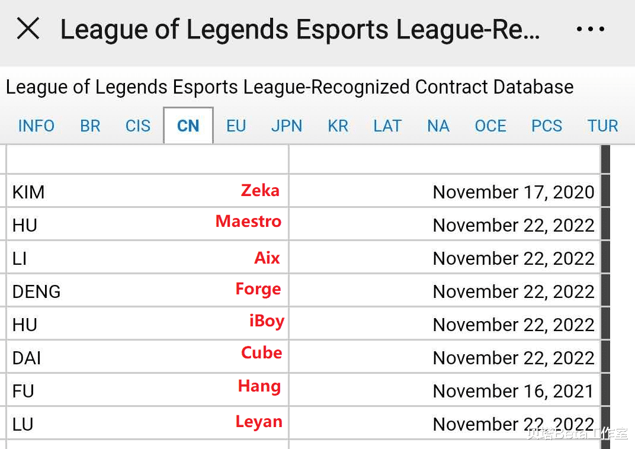Switch to the PCS tab
The height and width of the screenshot is (449, 635).
point(547,126)
